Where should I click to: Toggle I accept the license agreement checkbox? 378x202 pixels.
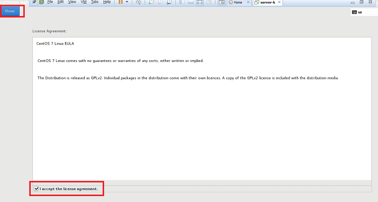36,189
